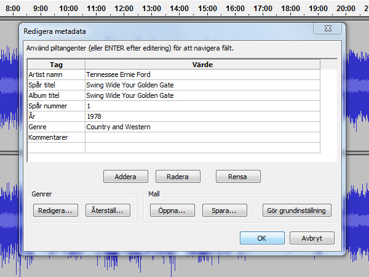The height and width of the screenshot is (277, 369).
Task: Click the Genre tag cell
Action: (56, 127)
